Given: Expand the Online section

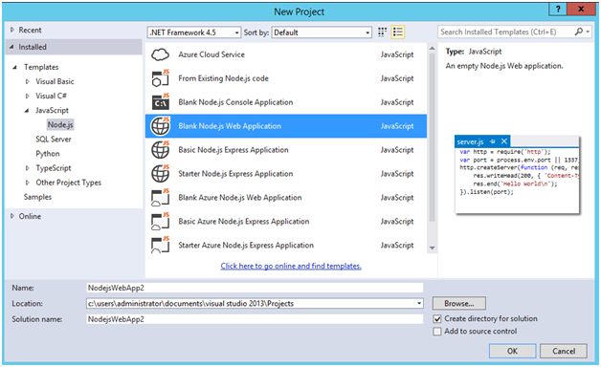Looking at the screenshot, I should (x=12, y=216).
